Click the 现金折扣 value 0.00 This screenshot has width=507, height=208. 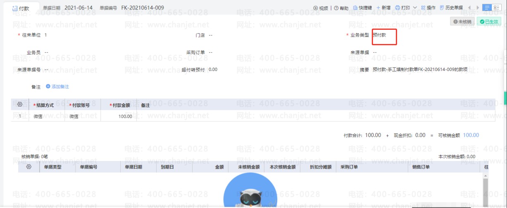(x=420, y=135)
